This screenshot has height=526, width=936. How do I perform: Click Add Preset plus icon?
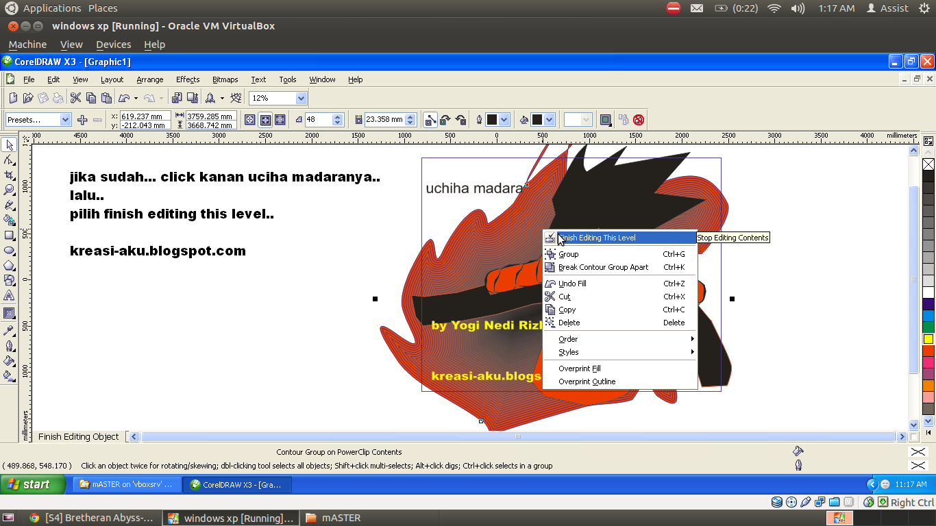click(x=82, y=120)
